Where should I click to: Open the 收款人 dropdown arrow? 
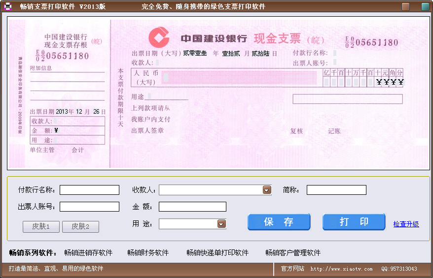tap(267, 190)
